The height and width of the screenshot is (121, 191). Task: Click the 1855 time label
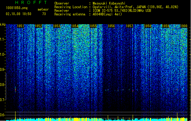(x=93, y=26)
